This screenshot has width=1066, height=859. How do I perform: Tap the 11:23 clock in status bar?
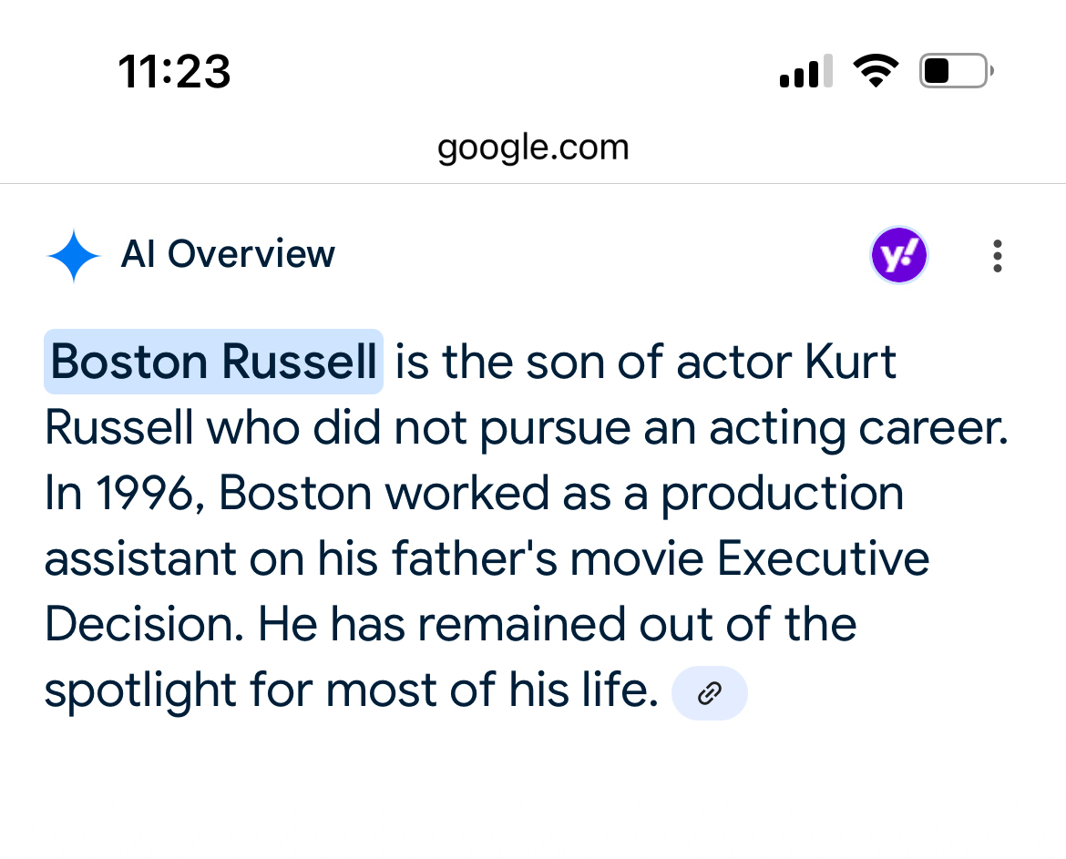[x=174, y=71]
